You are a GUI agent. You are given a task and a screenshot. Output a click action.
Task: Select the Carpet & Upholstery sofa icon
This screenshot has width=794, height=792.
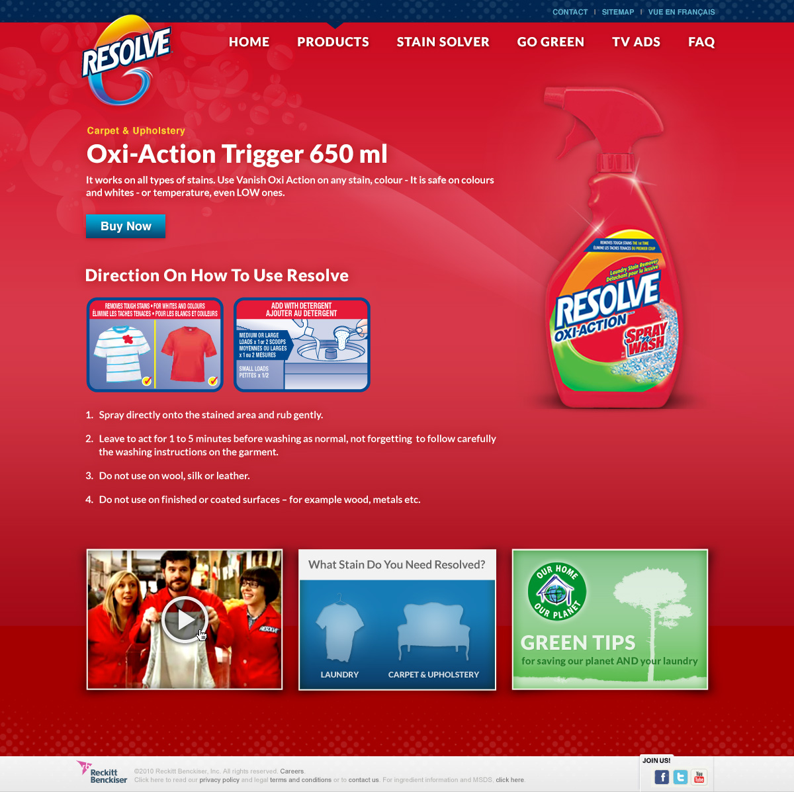click(x=433, y=631)
